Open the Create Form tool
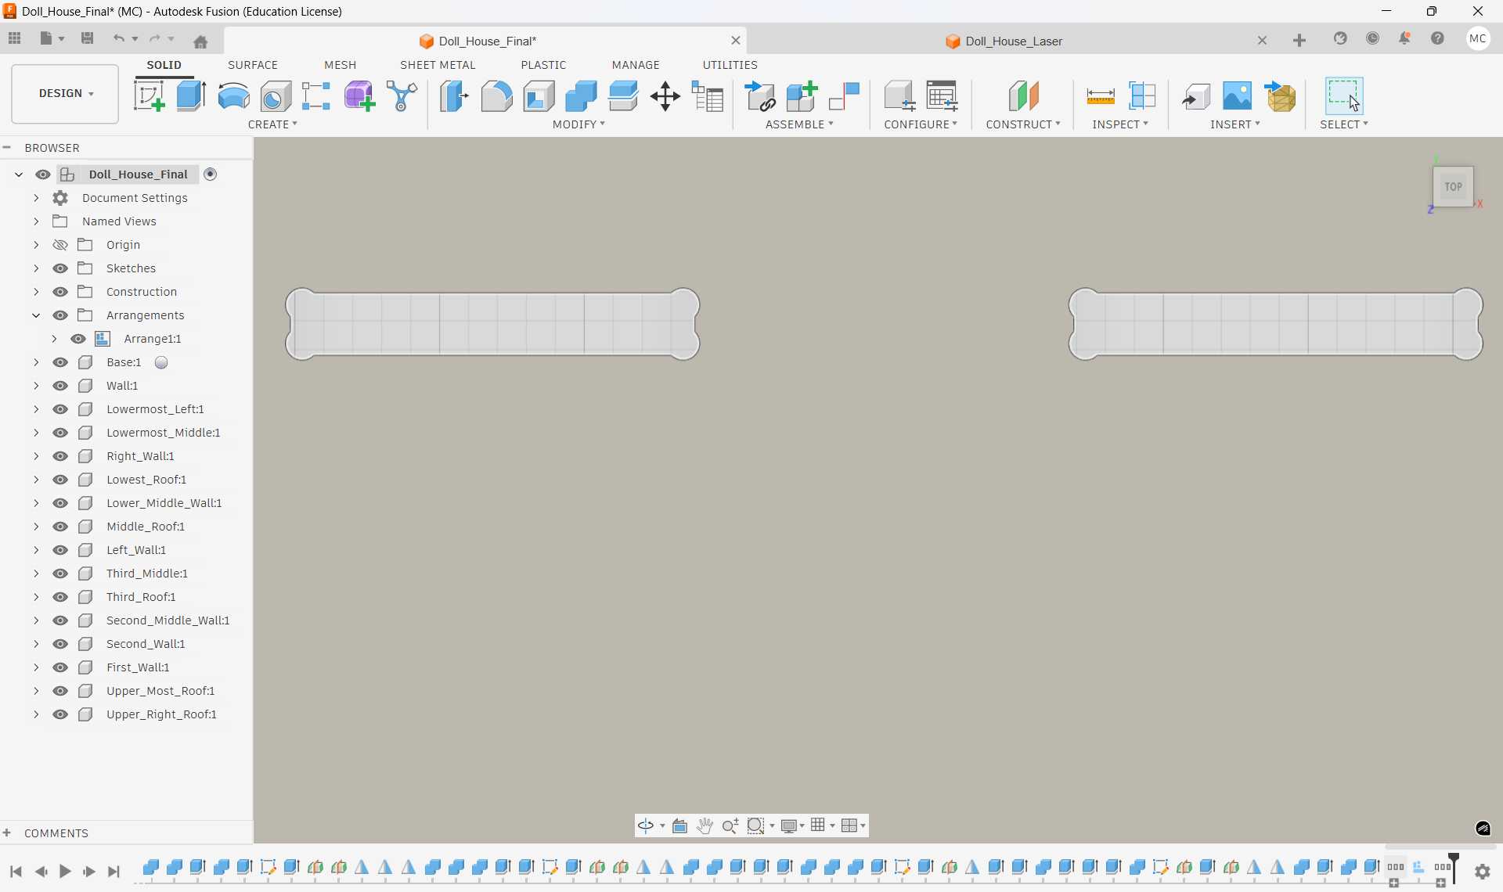Screen dimensions: 1503x892 click(x=359, y=95)
